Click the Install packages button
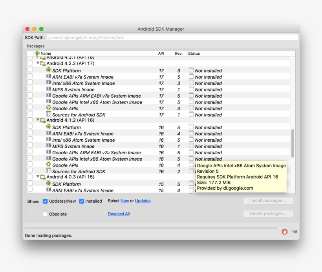 pyautogui.click(x=268, y=200)
